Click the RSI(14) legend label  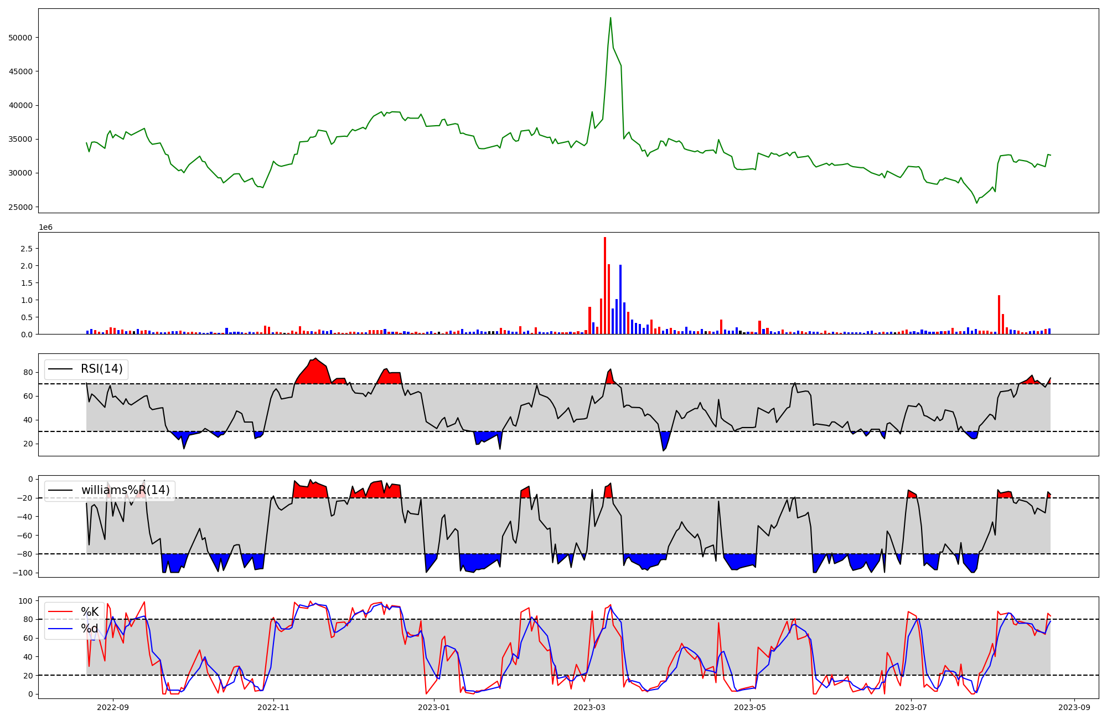coord(102,369)
